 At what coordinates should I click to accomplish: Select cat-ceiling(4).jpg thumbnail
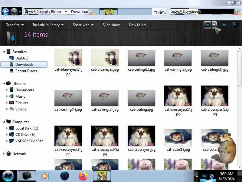[x=68, y=98]
